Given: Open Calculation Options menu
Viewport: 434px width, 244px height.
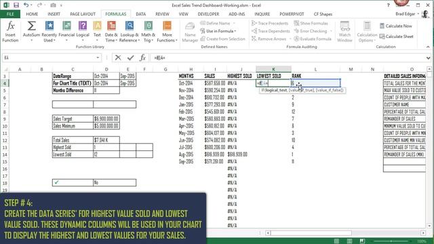Looking at the screenshot, I should coord(367,32).
